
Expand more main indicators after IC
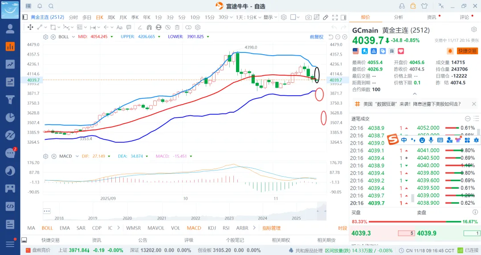pos(118,228)
